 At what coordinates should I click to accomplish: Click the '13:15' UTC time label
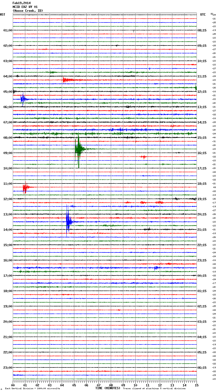click(x=202, y=107)
